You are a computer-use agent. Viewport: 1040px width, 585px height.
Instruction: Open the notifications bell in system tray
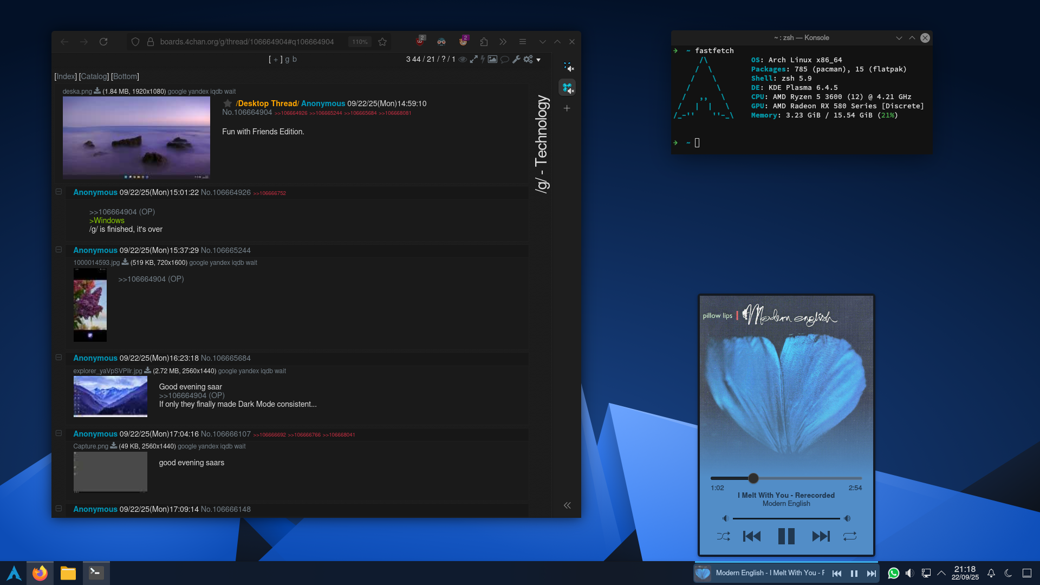click(991, 573)
